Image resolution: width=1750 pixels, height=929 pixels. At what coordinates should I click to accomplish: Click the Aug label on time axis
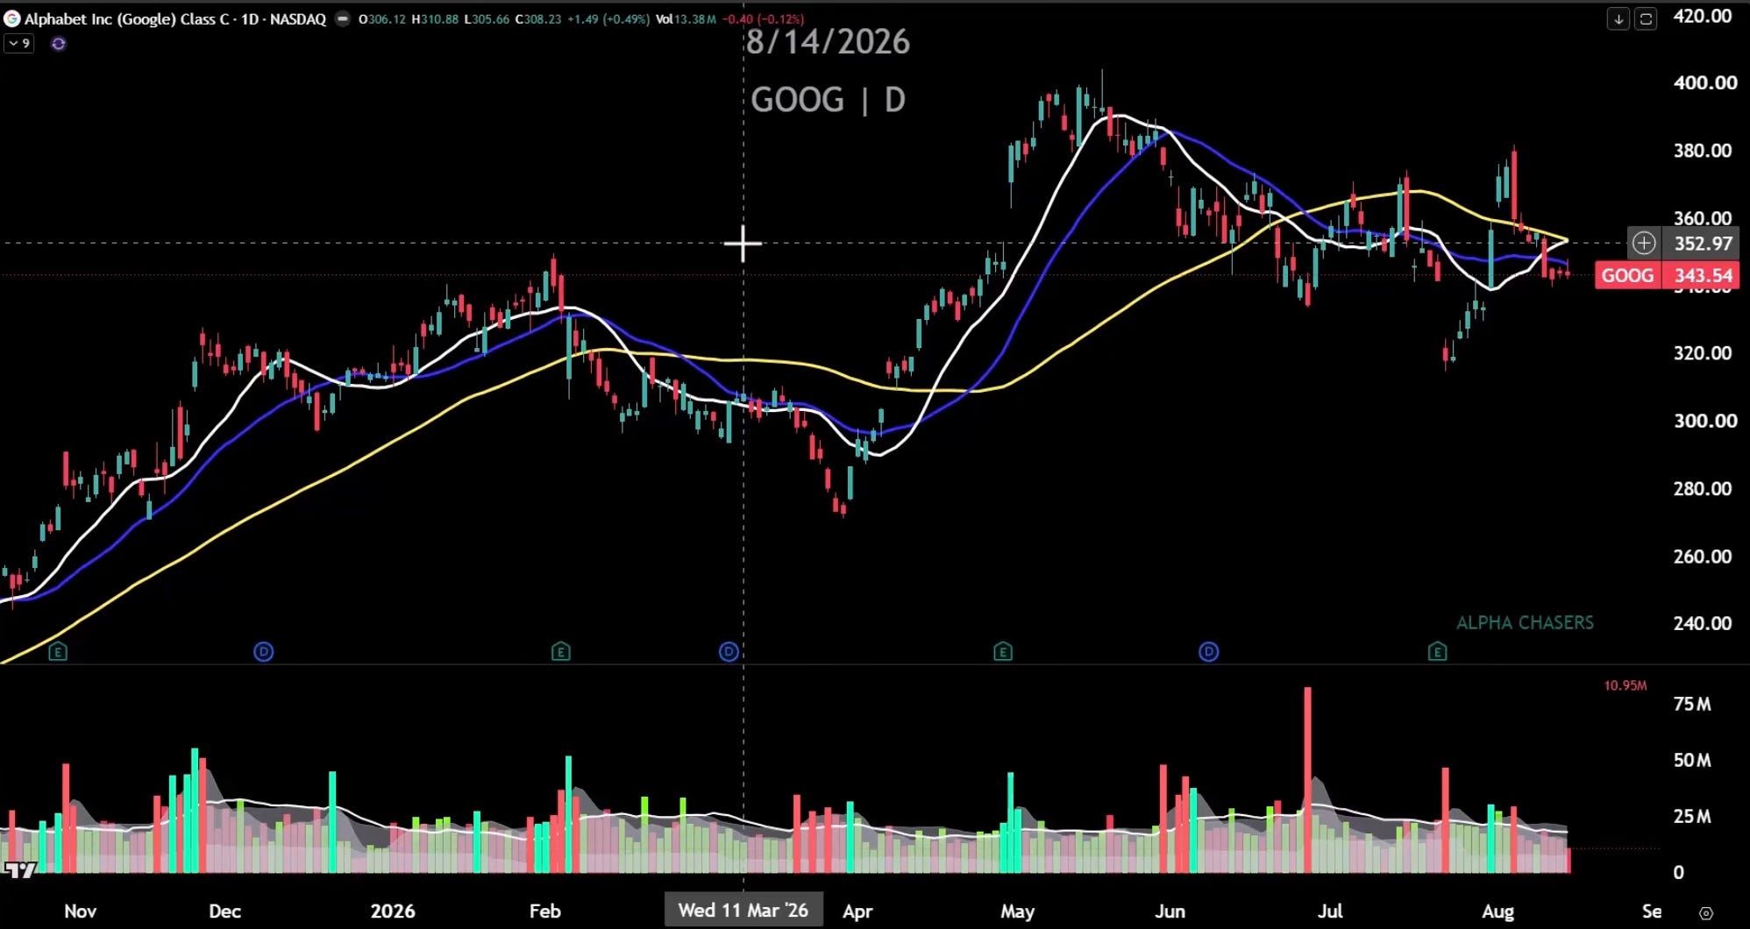1498,911
